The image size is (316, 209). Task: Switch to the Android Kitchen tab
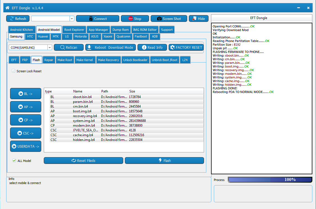[x=22, y=30]
